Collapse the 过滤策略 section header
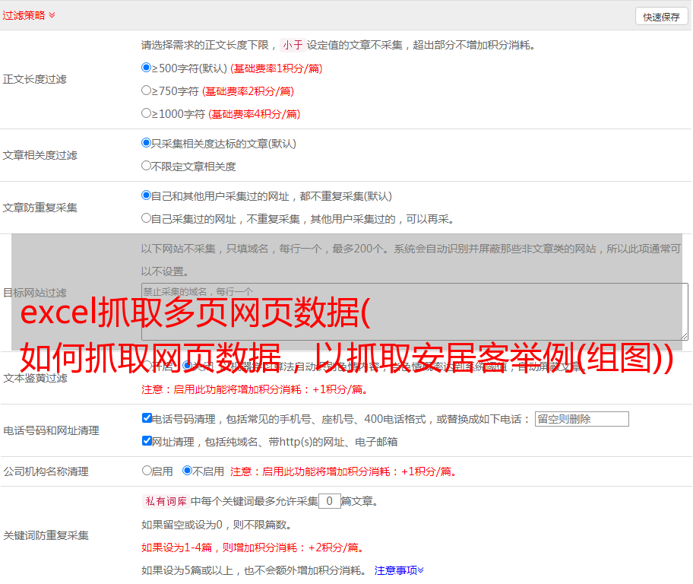 pos(29,15)
